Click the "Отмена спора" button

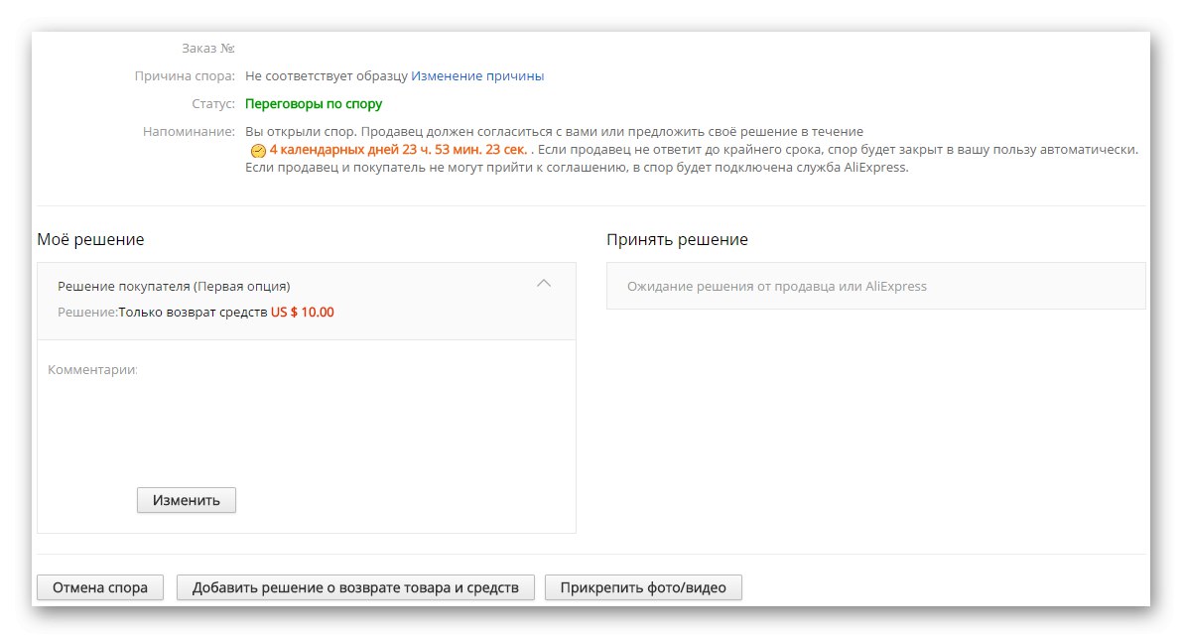point(99,586)
